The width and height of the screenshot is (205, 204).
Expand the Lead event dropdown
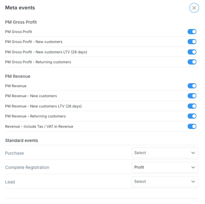pyautogui.click(x=165, y=182)
